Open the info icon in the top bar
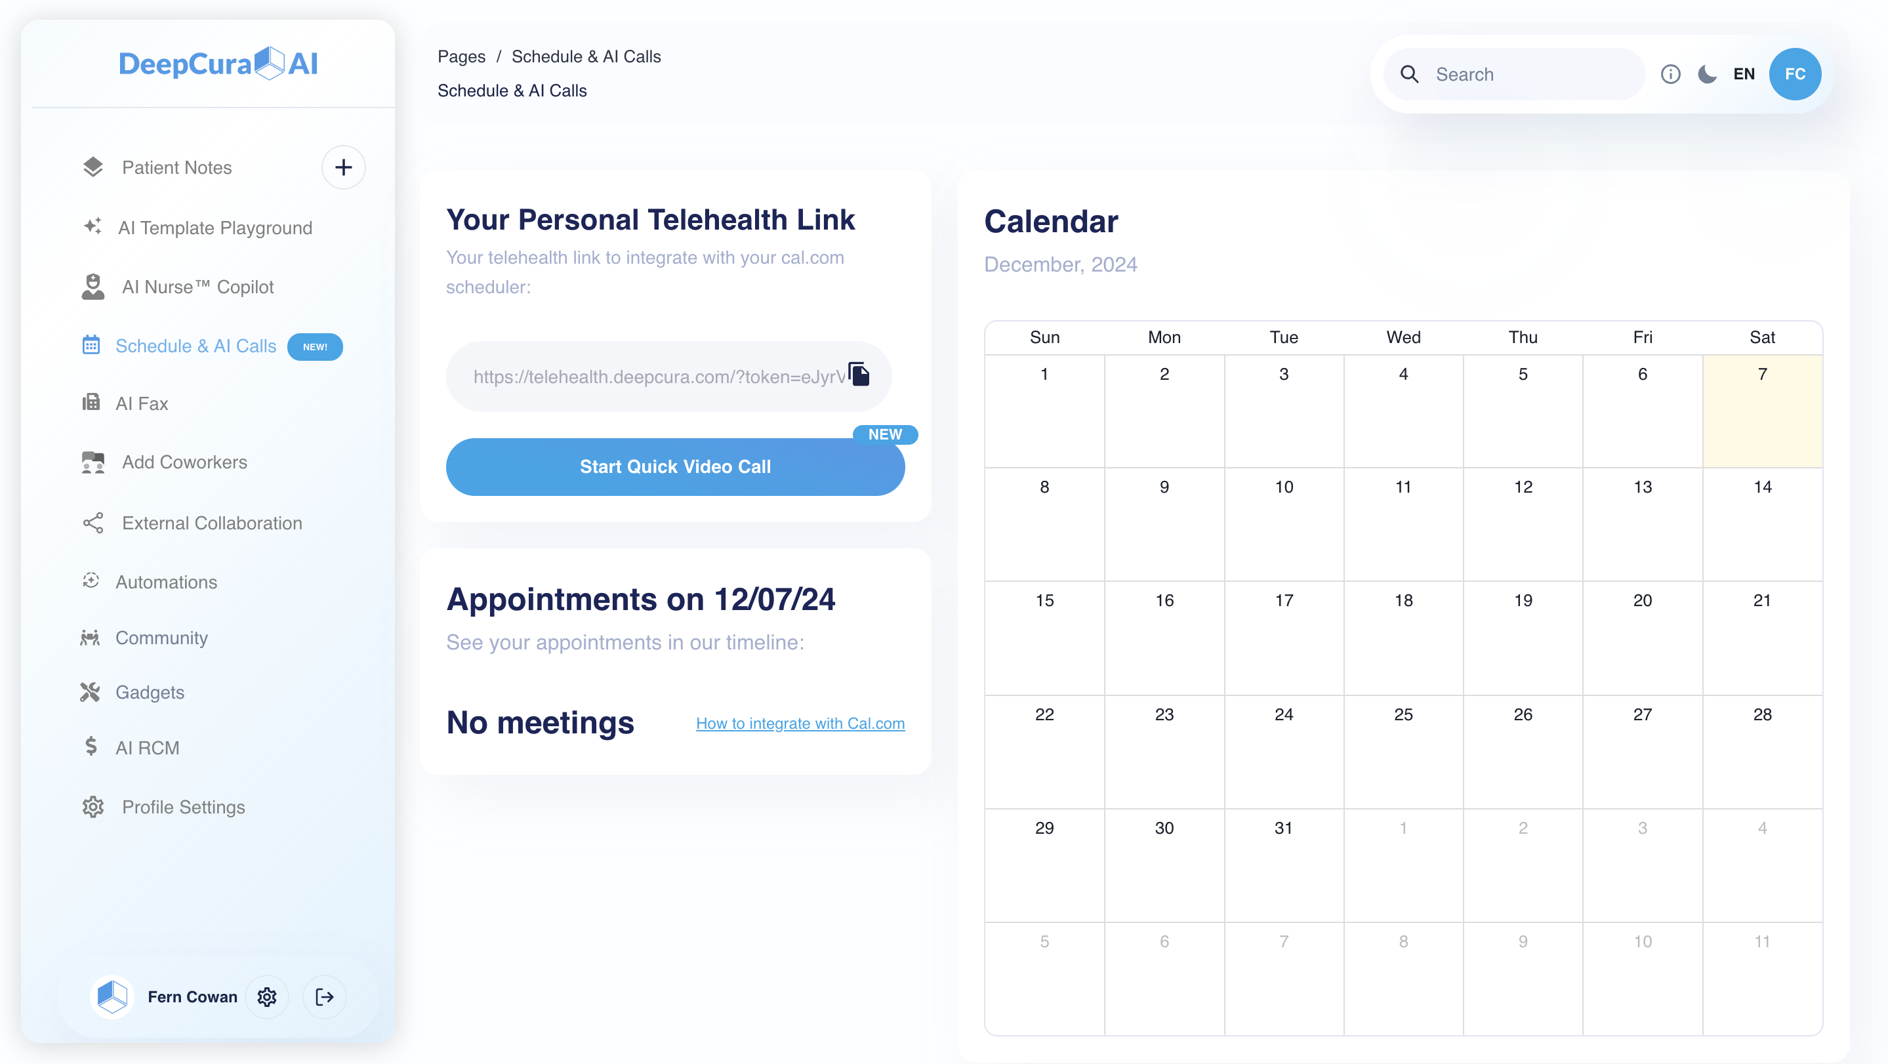This screenshot has height=1064, width=1888. click(x=1670, y=74)
